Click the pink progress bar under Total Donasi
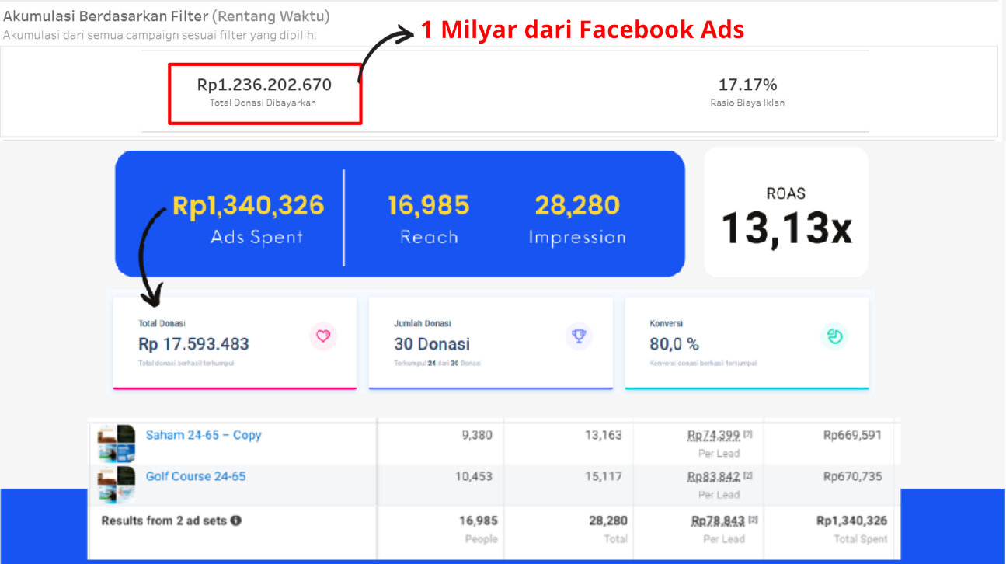Viewport: 1006px width, 564px height. tap(235, 385)
